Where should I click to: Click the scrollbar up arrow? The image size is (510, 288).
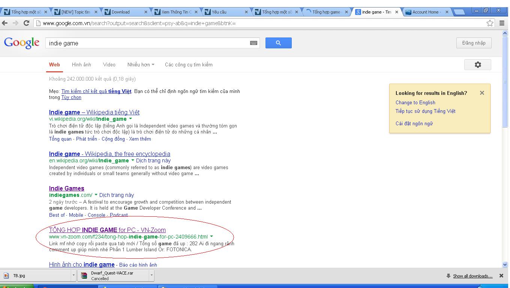[505, 33]
